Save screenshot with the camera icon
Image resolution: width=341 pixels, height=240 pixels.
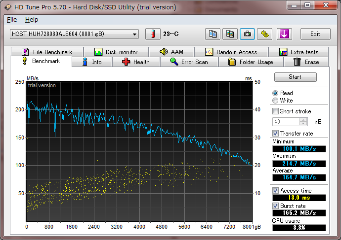coord(247,34)
